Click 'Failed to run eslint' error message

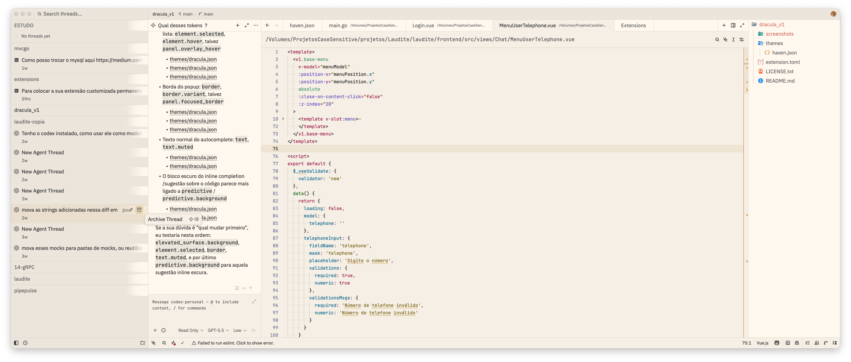tap(233, 343)
